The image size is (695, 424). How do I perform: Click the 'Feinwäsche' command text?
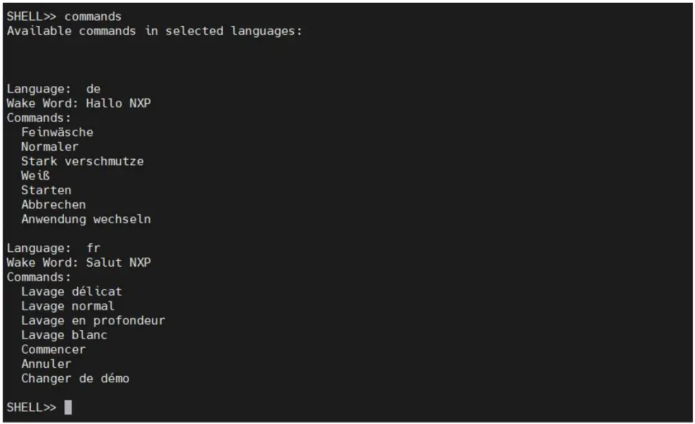pos(57,132)
